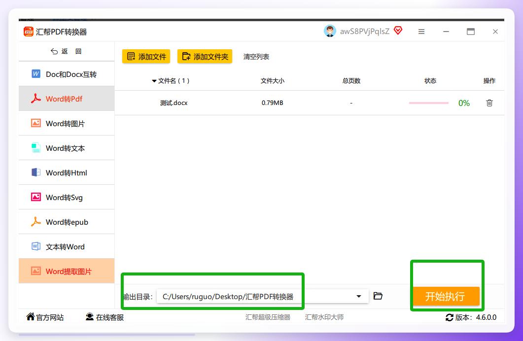The width and height of the screenshot is (523, 341).
Task: Select Word转Pdf conversion mode
Action: pyautogui.click(x=67, y=99)
